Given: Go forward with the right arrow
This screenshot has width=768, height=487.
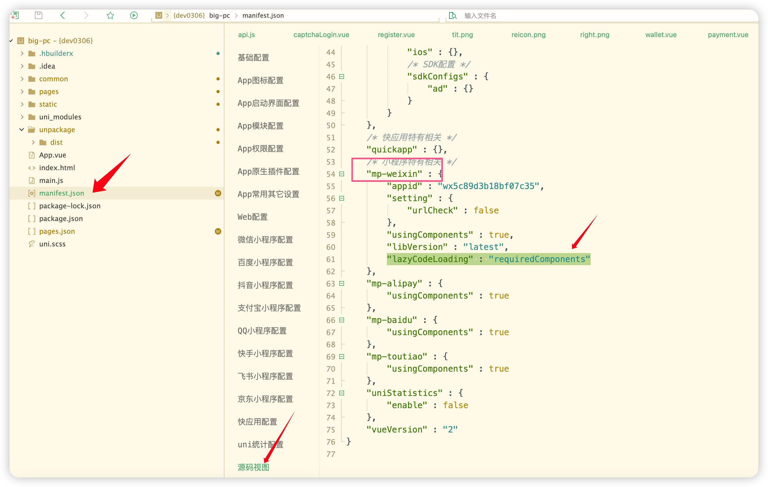Looking at the screenshot, I should coord(86,15).
